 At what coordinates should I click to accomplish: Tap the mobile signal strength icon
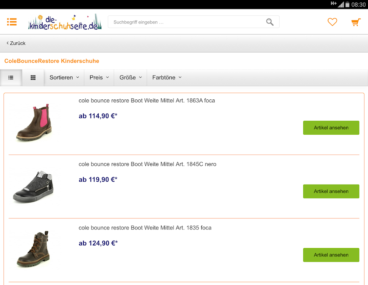[341, 5]
